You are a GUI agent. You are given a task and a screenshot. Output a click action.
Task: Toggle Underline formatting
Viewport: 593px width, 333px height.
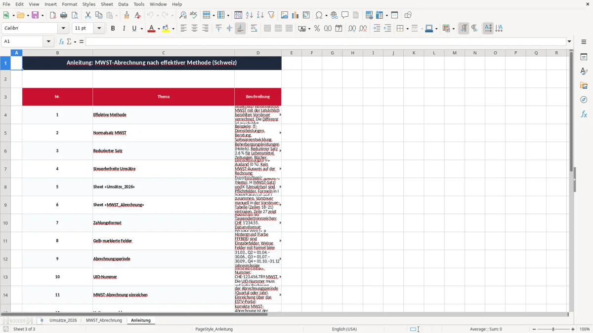tap(134, 29)
